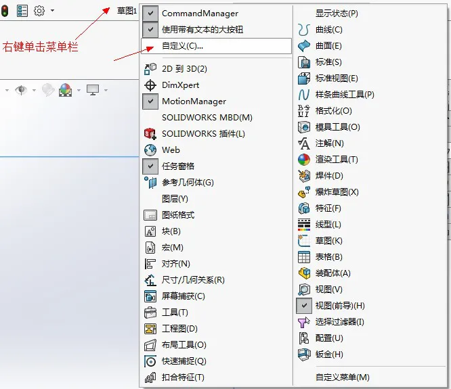Click the 标准视图 cube icon
This screenshot has height=389, width=451.
coord(304,78)
